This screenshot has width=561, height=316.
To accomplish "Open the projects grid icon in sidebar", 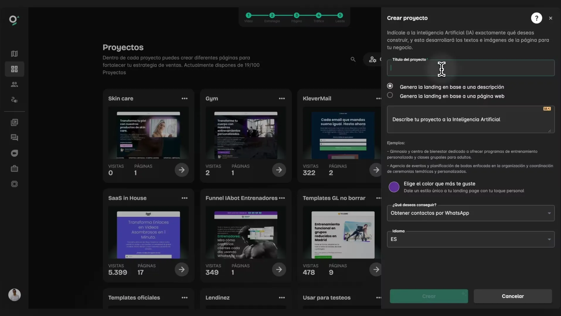I will [14, 69].
